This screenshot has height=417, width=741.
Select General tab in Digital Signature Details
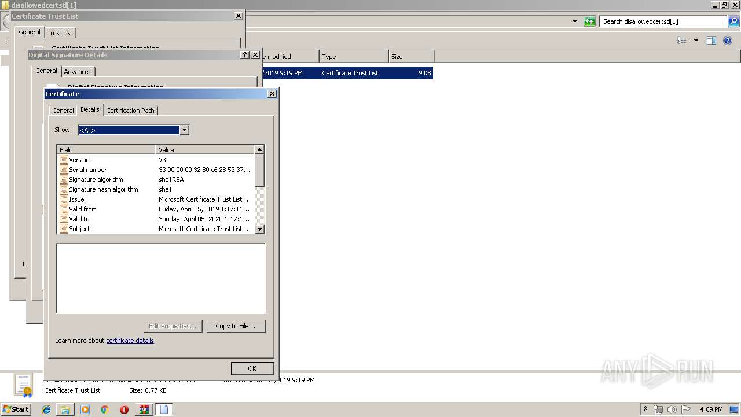46,71
